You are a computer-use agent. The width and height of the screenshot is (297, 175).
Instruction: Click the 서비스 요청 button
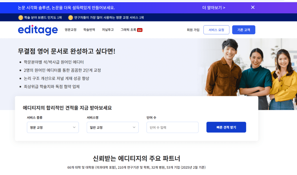coord(216,30)
